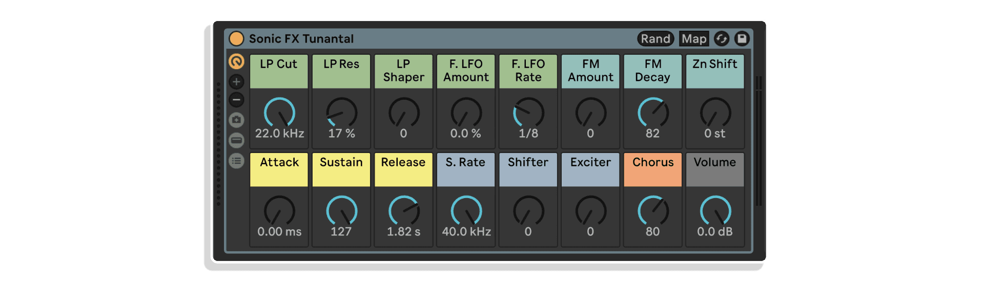984x282 pixels.
Task: Click the 0.00 ms attack value
Action: [279, 232]
